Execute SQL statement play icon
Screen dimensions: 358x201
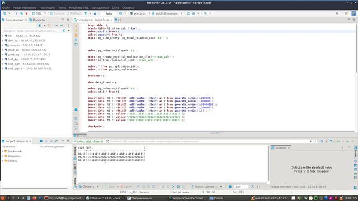(x=76, y=26)
